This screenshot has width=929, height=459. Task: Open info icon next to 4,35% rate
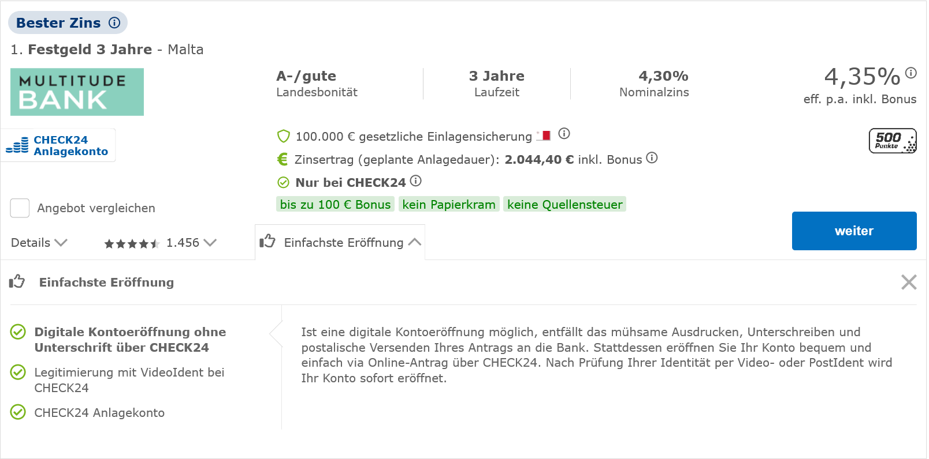coord(911,73)
